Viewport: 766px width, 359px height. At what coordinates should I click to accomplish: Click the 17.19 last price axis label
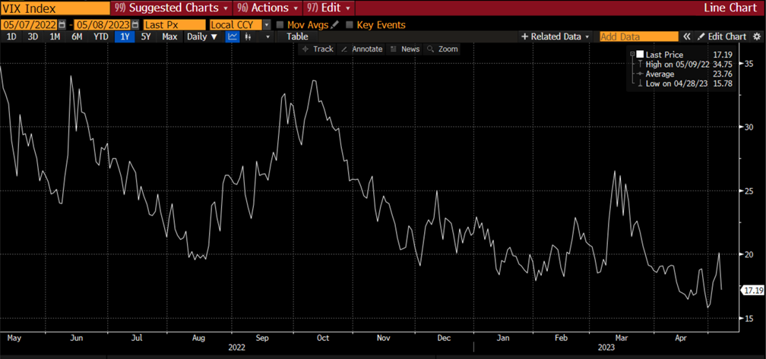(753, 290)
